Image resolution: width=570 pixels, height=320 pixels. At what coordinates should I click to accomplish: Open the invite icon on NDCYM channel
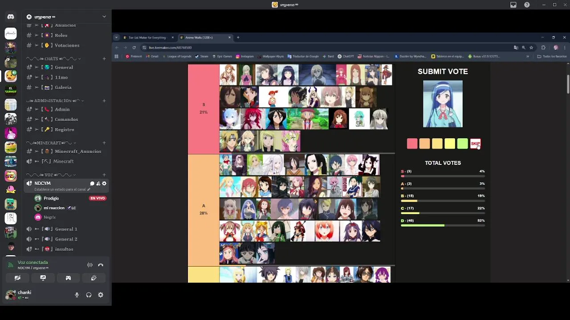98,184
